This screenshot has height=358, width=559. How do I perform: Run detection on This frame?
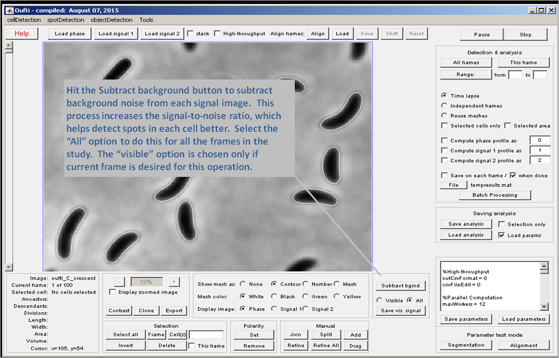[x=524, y=63]
